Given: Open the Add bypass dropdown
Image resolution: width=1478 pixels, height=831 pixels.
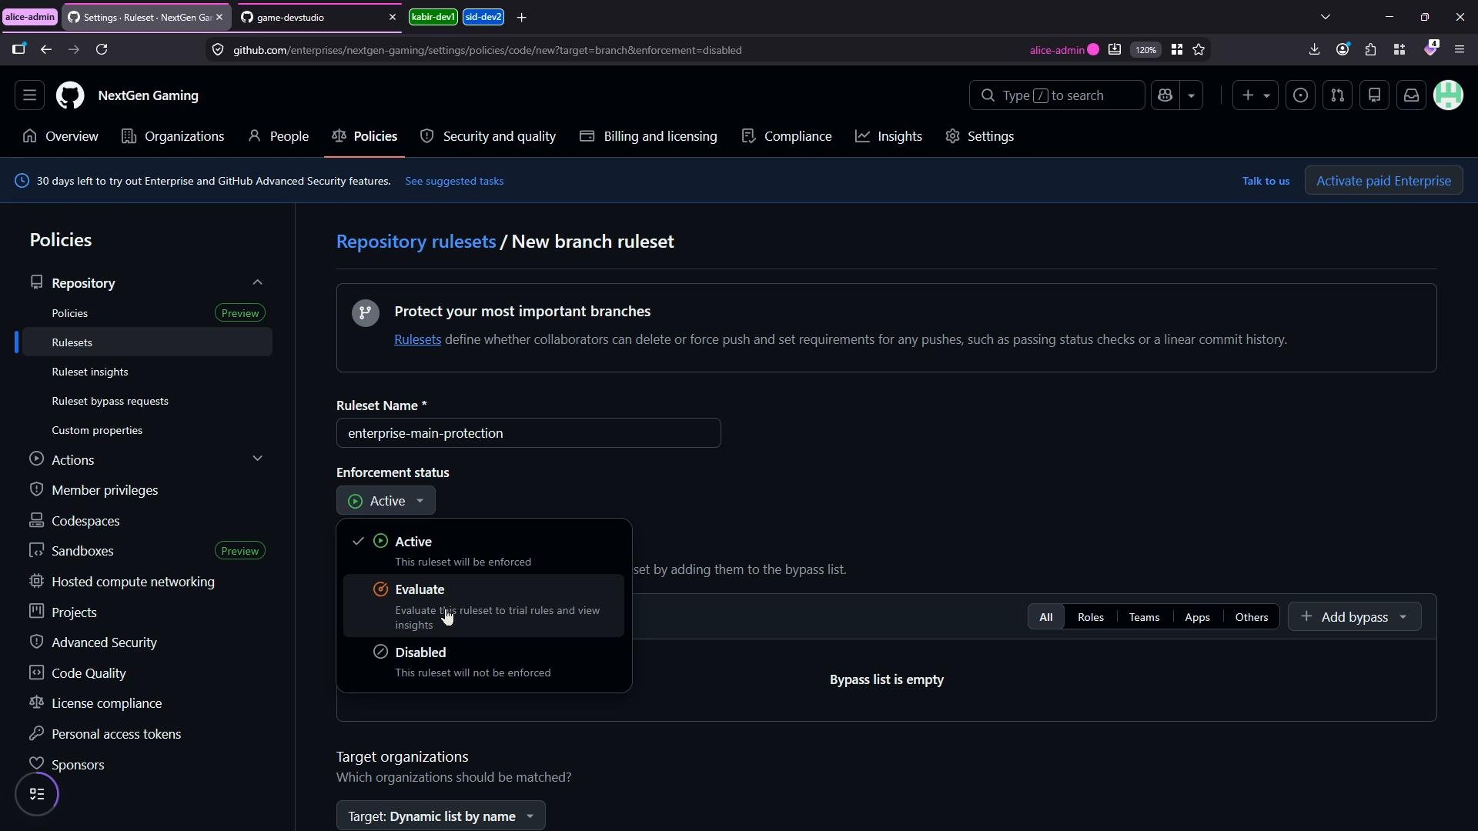Looking at the screenshot, I should 1354,617.
